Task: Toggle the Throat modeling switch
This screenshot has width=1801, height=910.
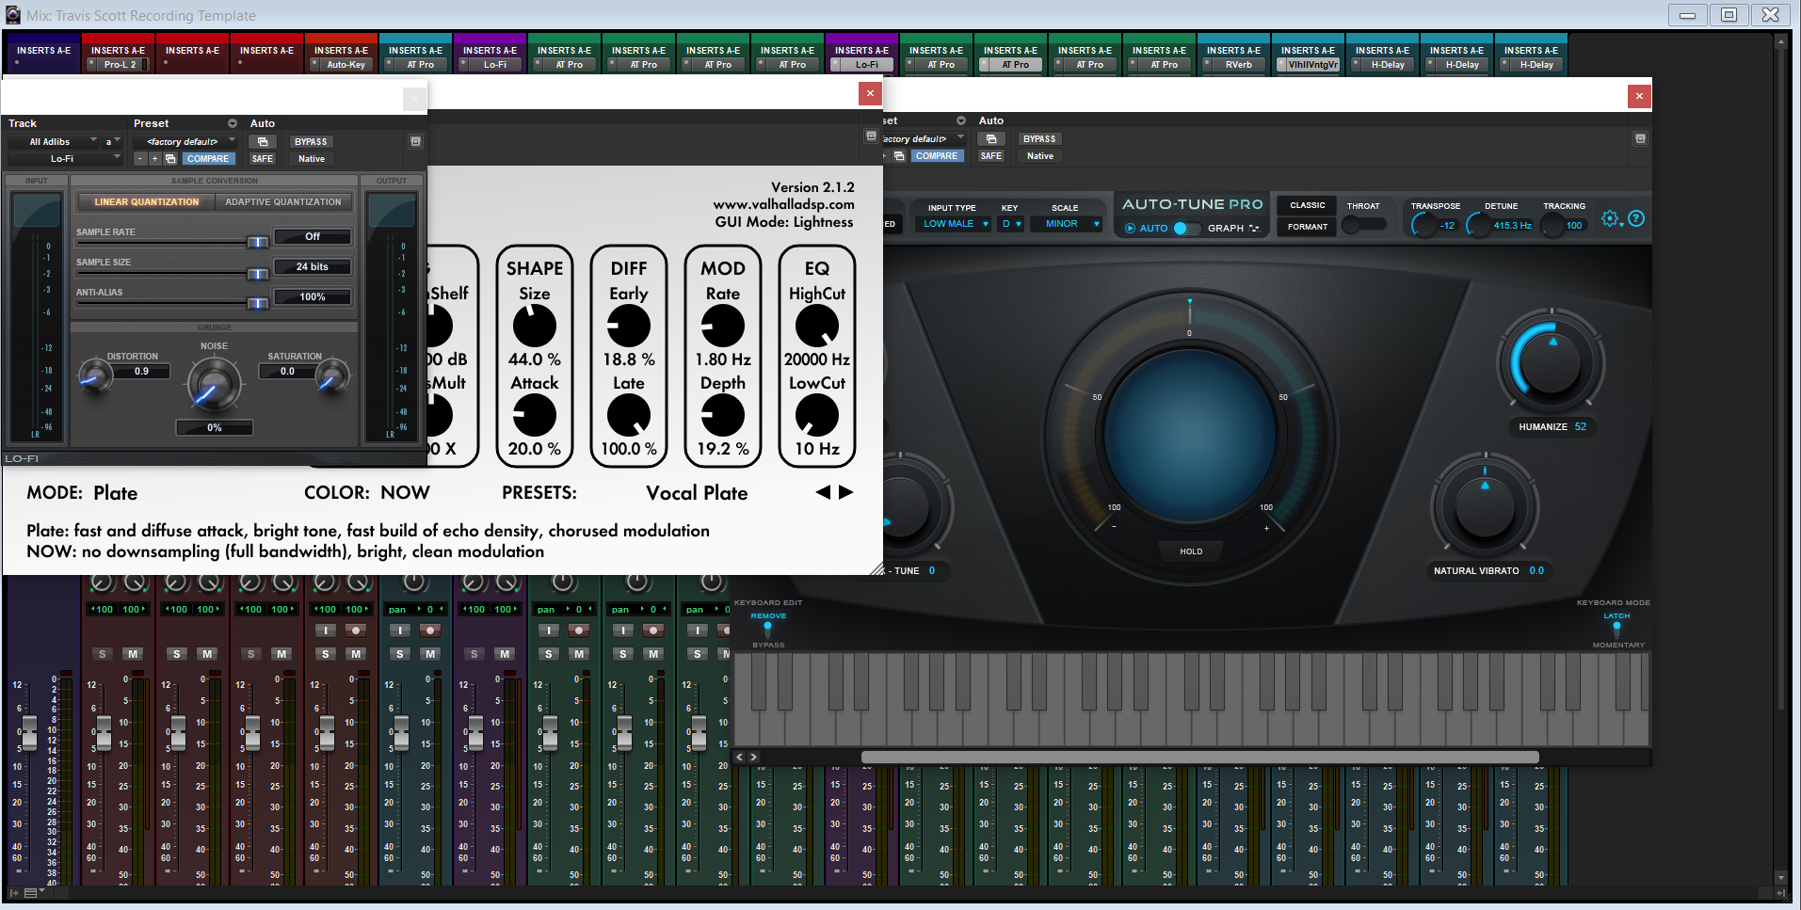Action: click(1362, 225)
